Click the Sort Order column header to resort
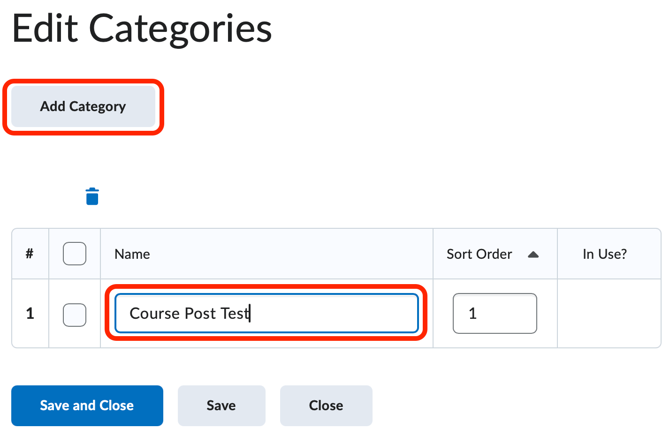Image resolution: width=670 pixels, height=436 pixels. coord(479,254)
